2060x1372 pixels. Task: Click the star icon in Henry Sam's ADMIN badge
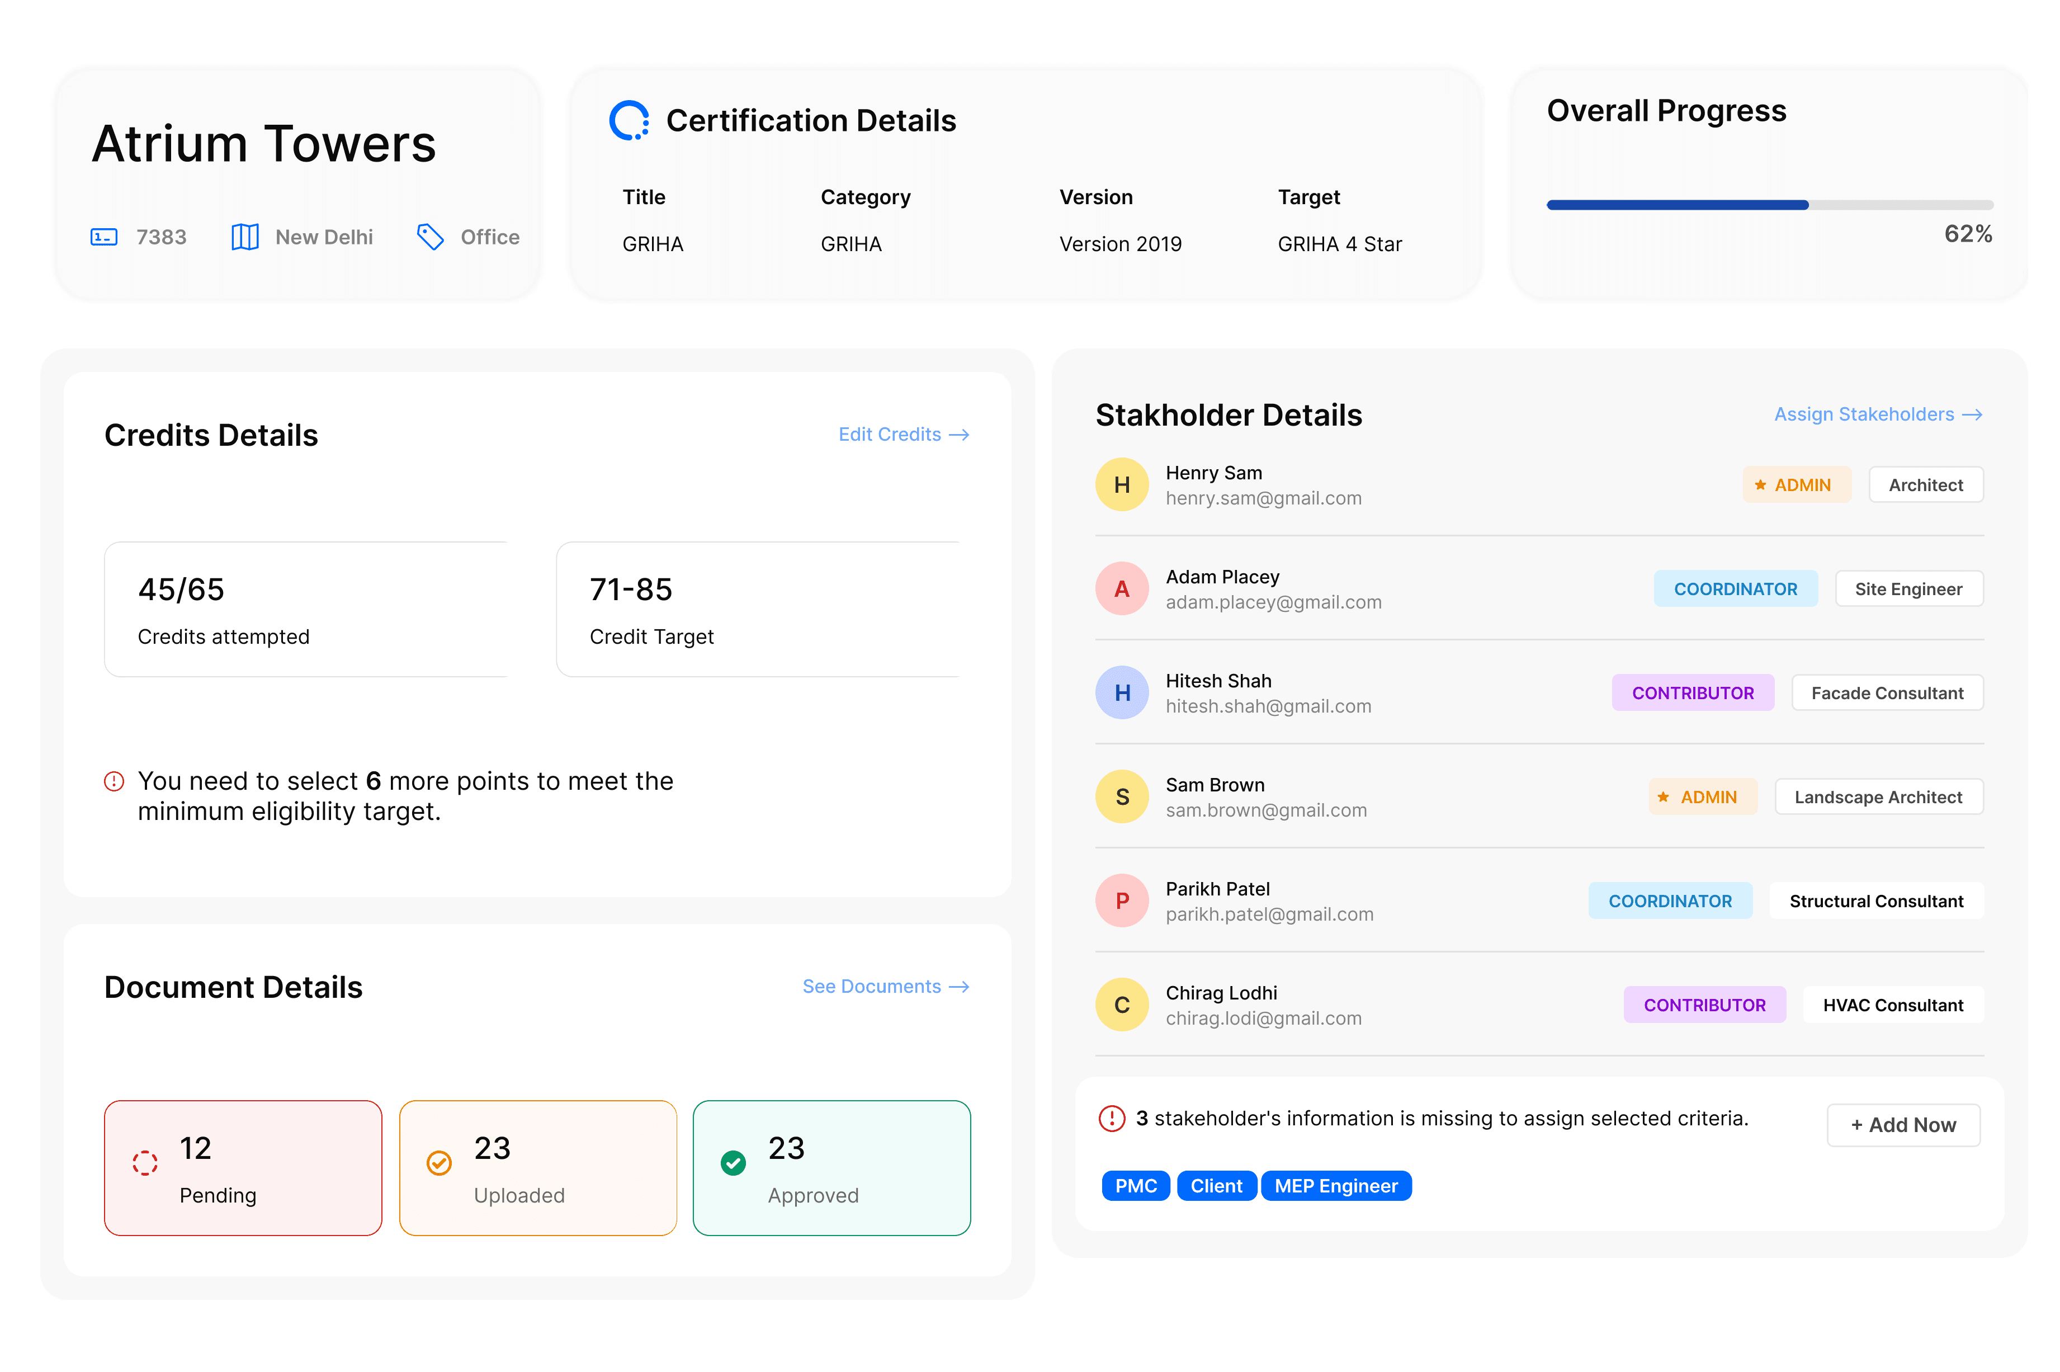pos(1760,485)
